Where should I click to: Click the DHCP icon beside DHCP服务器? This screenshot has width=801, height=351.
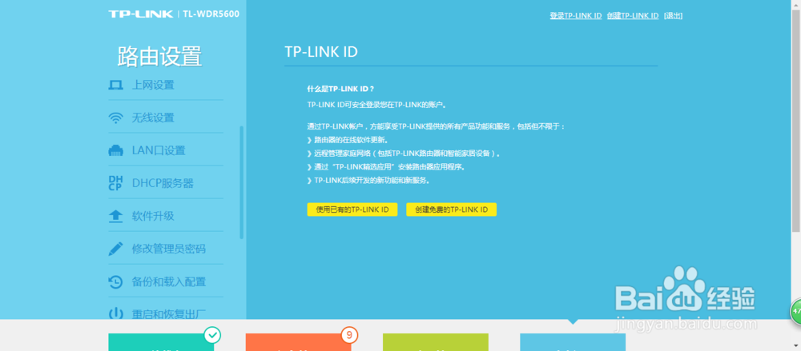tap(116, 184)
